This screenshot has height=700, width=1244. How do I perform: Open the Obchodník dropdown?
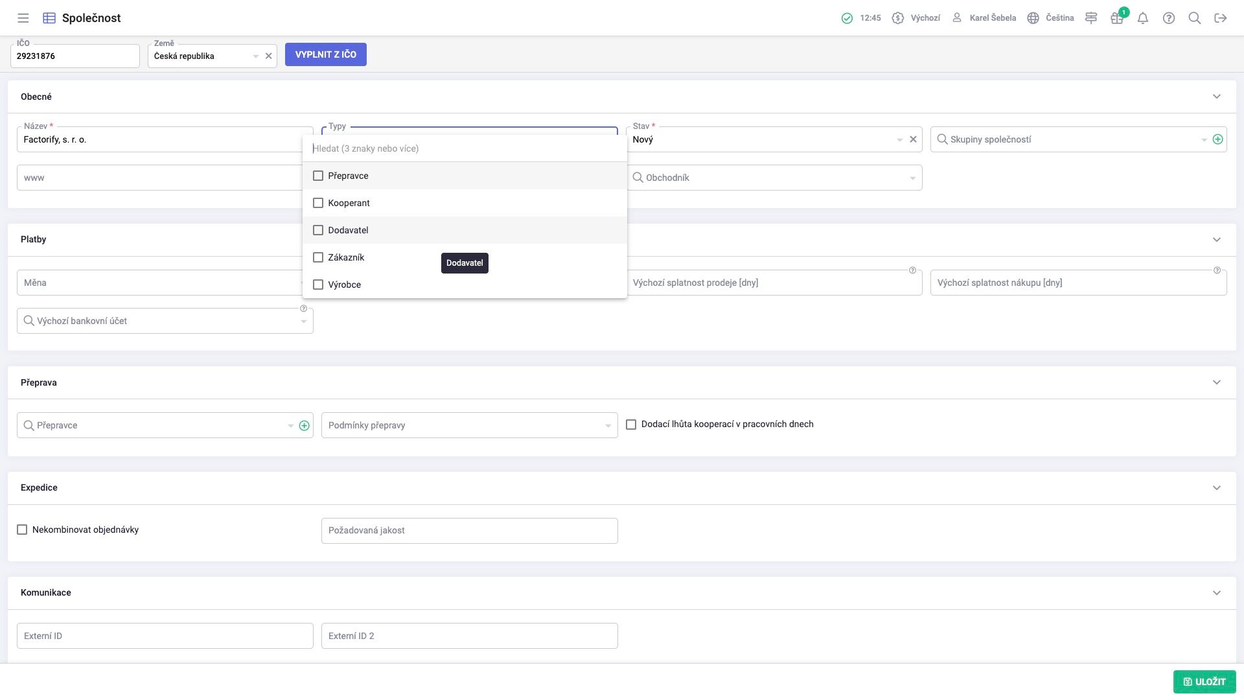774,178
